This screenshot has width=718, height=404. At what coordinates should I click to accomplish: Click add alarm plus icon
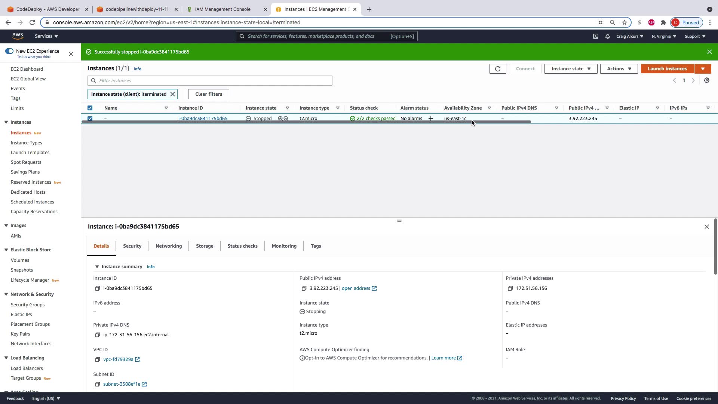point(431,119)
